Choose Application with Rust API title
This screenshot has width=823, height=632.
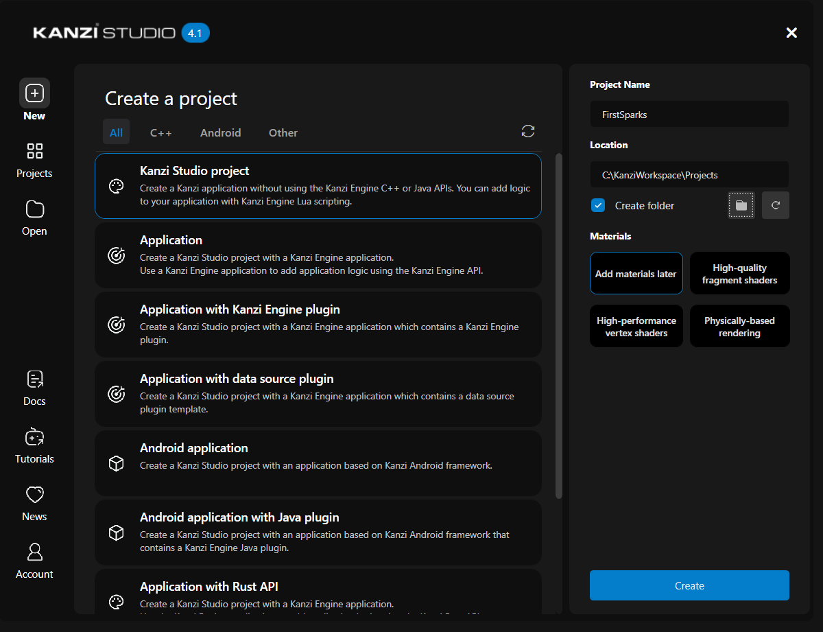point(209,587)
